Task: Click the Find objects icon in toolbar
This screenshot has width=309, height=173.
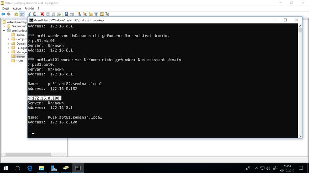Action: 102,14
